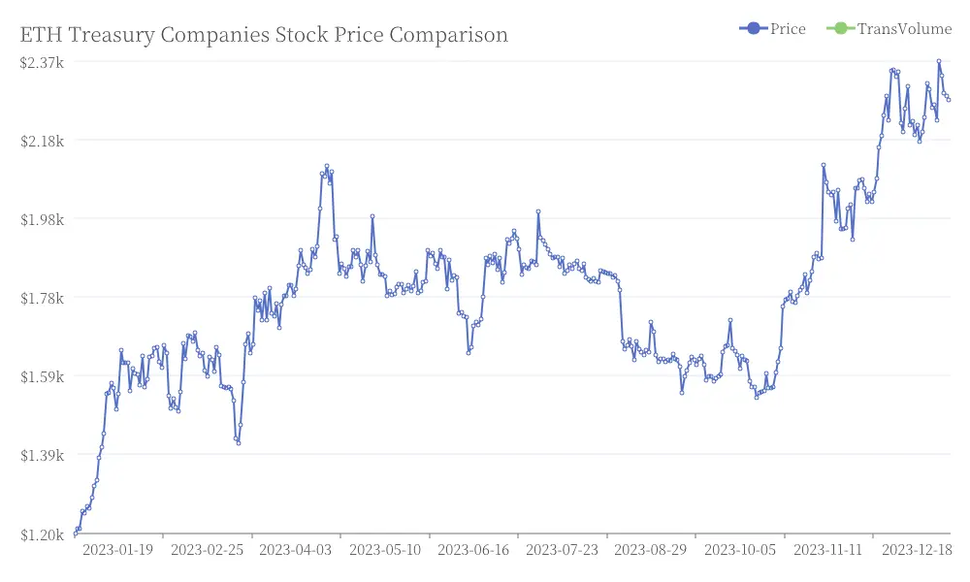
Task: Select the 2023-10-05 x-axis label
Action: (x=740, y=549)
